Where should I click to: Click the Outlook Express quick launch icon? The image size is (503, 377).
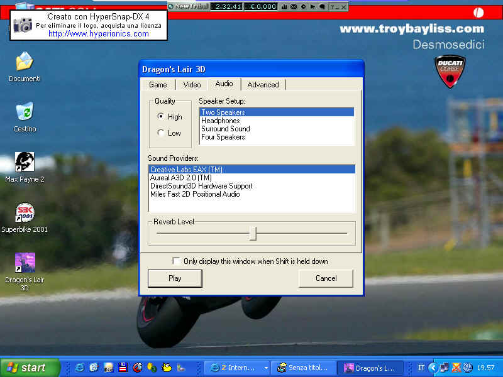94,368
